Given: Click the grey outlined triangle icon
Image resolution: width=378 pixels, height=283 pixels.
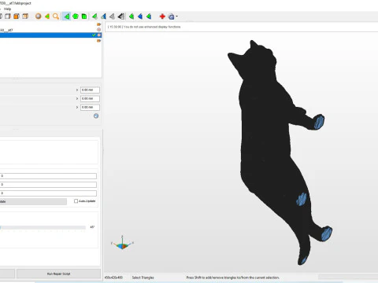Looking at the screenshot, I should click(x=112, y=17).
